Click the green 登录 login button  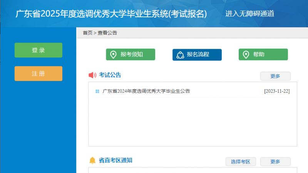38,50
